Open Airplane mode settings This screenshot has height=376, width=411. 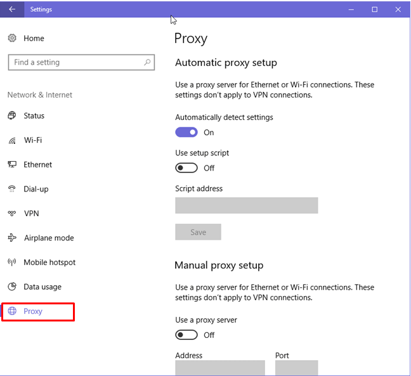tap(49, 238)
